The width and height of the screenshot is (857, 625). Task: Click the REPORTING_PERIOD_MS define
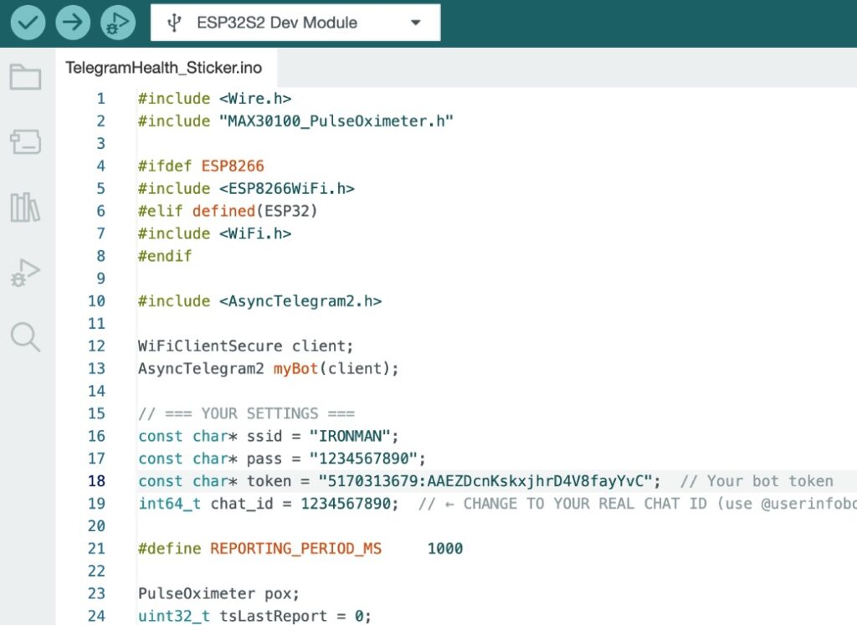pos(297,548)
